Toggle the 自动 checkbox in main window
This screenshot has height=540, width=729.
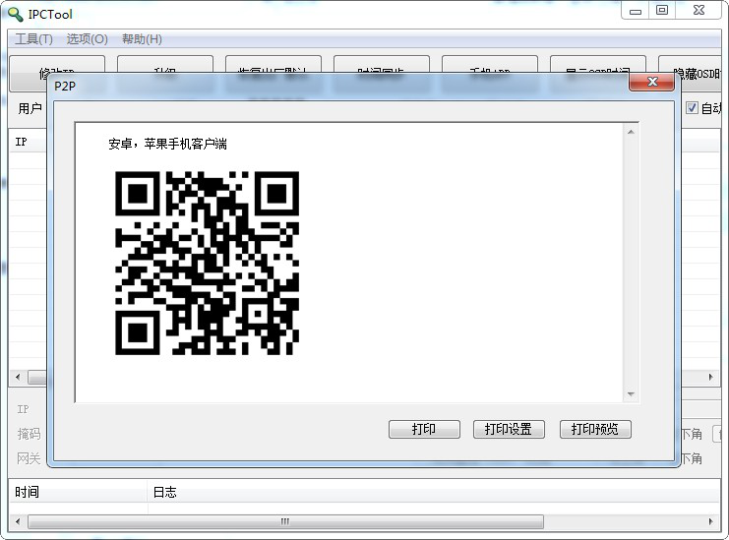point(692,108)
